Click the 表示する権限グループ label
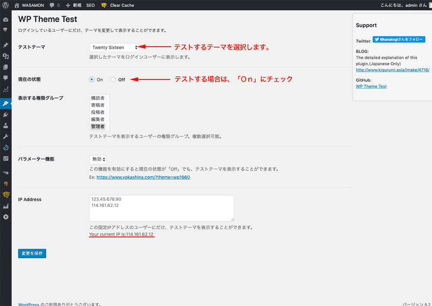The height and width of the screenshot is (306, 432). tap(41, 98)
